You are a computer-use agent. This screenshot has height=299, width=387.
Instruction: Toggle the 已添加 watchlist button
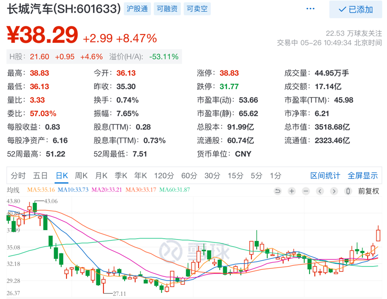[356, 9]
